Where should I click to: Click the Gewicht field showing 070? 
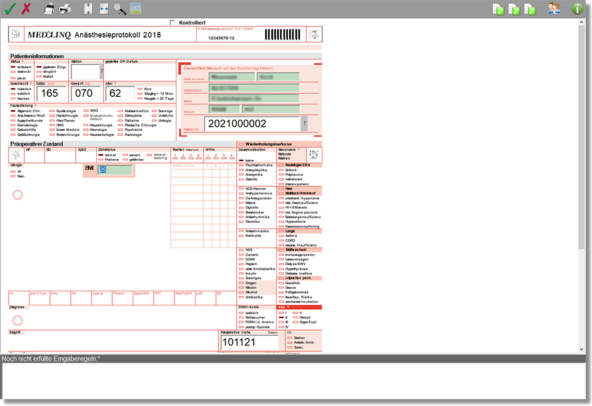[x=85, y=93]
